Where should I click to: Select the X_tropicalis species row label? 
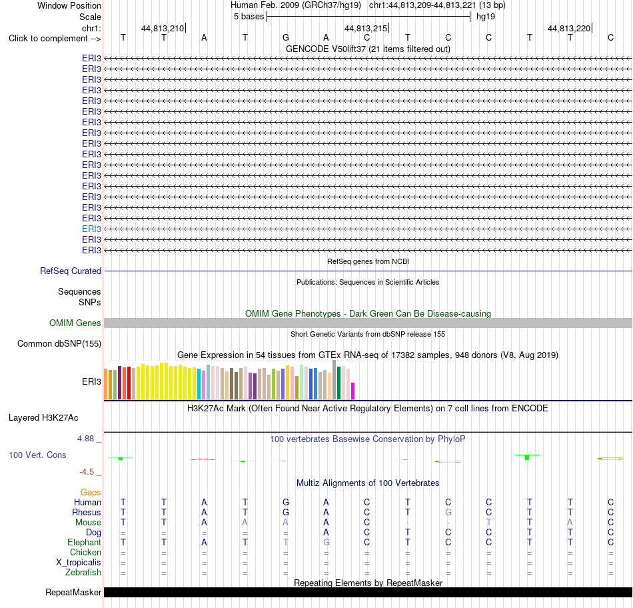pyautogui.click(x=79, y=563)
